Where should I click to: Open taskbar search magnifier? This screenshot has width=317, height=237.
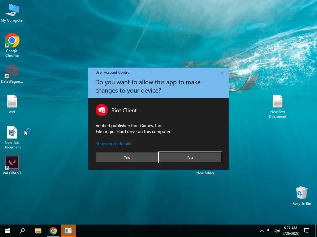pos(22,231)
